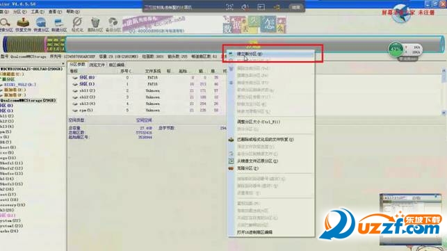Select sbl1(2) row in partition table

147,90
